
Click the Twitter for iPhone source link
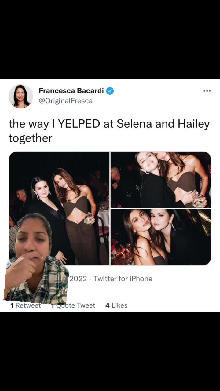point(123,279)
